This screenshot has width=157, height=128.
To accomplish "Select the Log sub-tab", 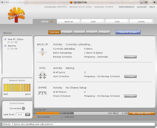I will click(92, 32).
